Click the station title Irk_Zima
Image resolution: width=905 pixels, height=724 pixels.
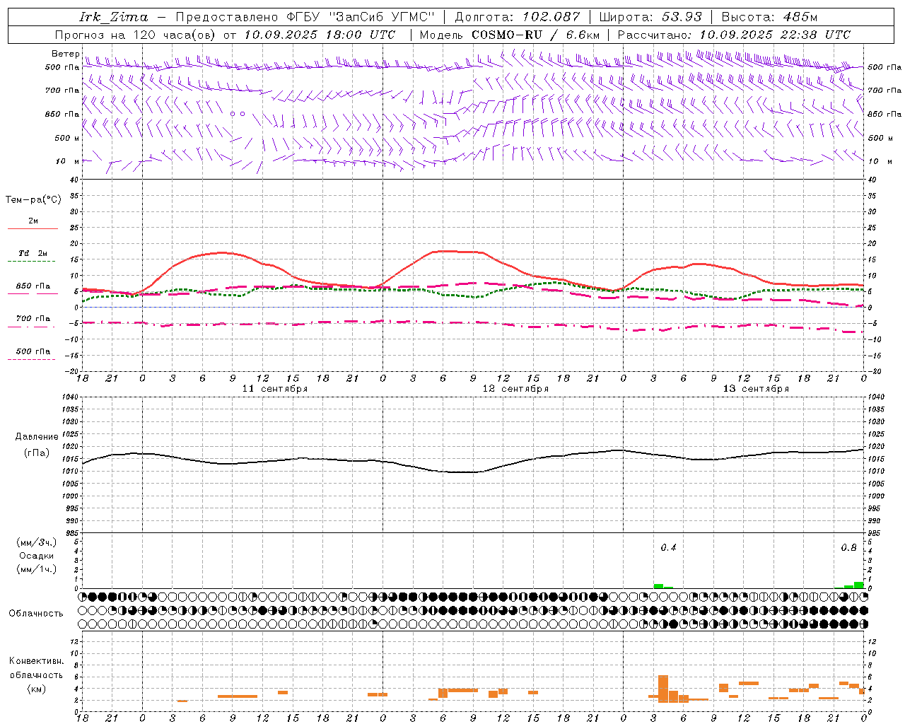114,17
